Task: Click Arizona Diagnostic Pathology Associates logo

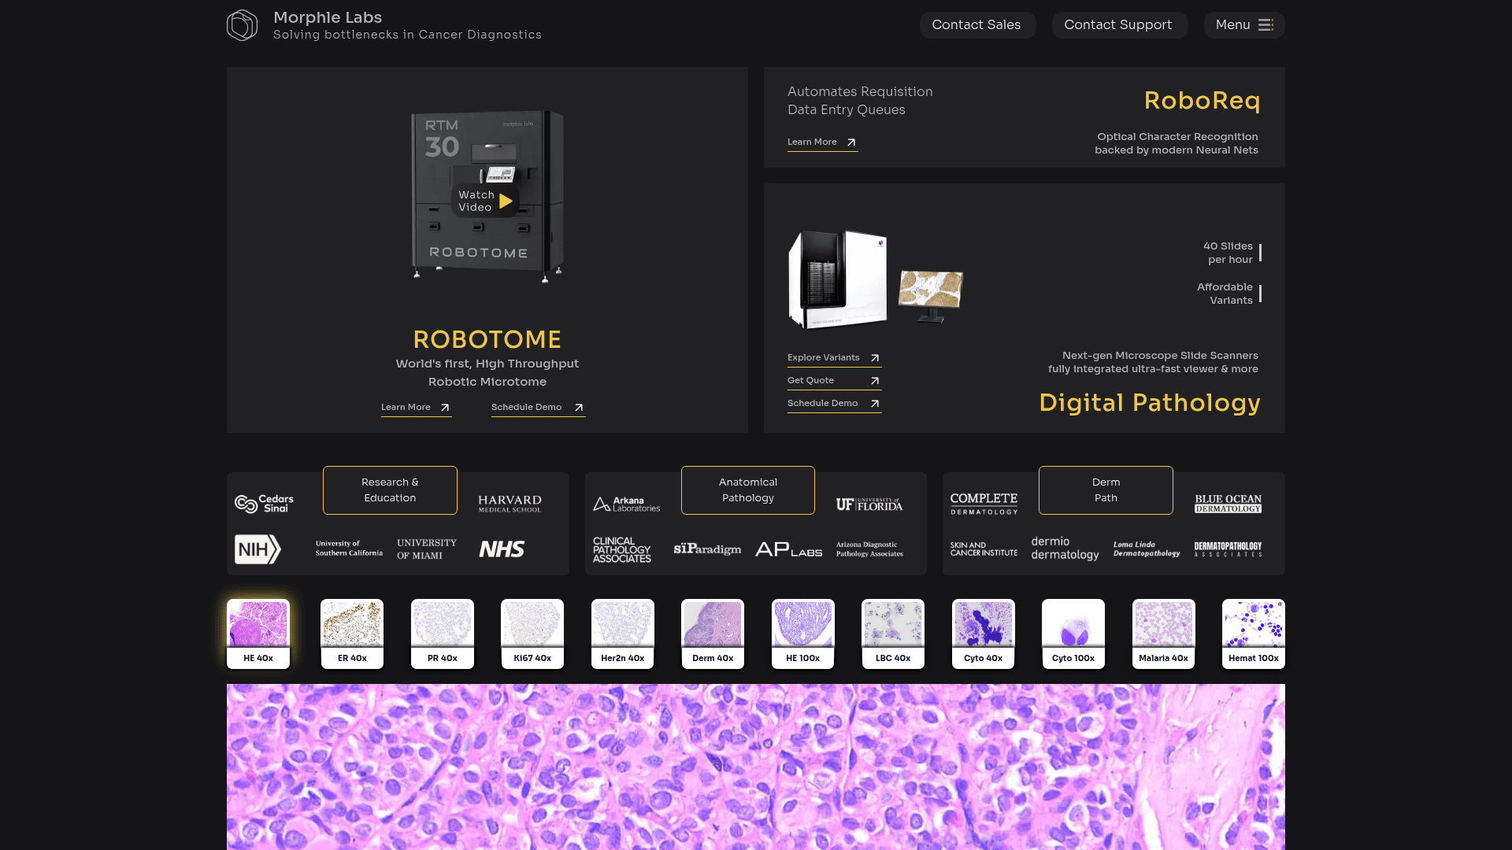Action: pyautogui.click(x=869, y=549)
